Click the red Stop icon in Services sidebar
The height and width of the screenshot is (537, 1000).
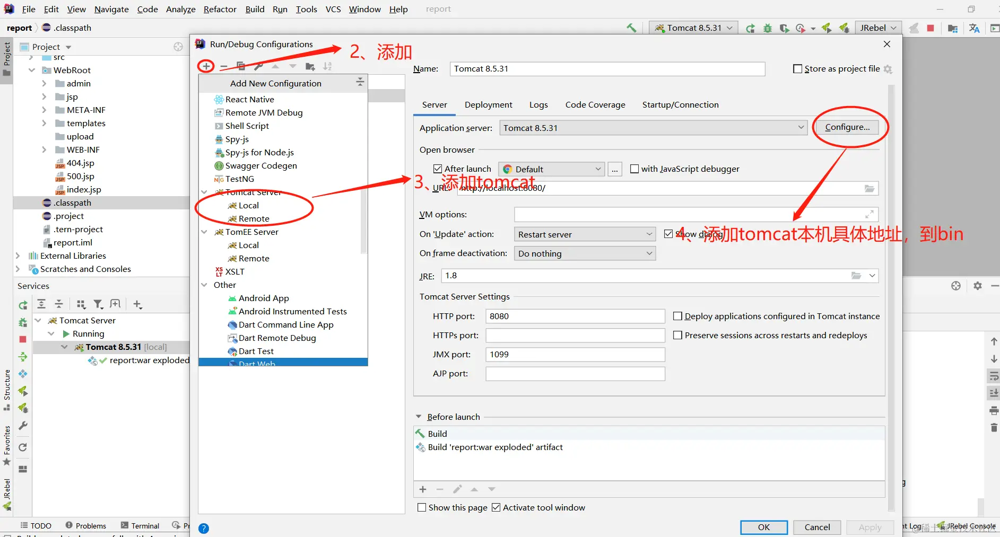[23, 339]
